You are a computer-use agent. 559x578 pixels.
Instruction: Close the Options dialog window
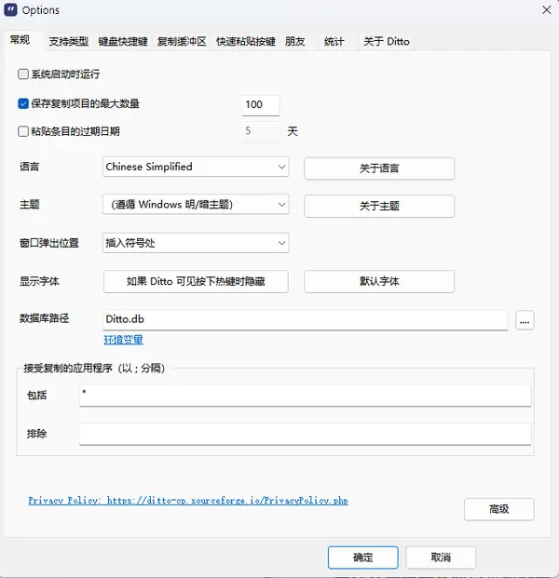pyautogui.click(x=544, y=10)
